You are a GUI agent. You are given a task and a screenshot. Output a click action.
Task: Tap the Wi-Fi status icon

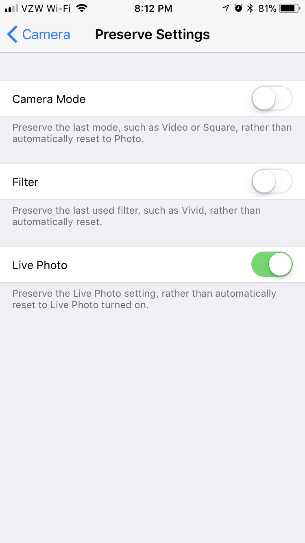82,8
